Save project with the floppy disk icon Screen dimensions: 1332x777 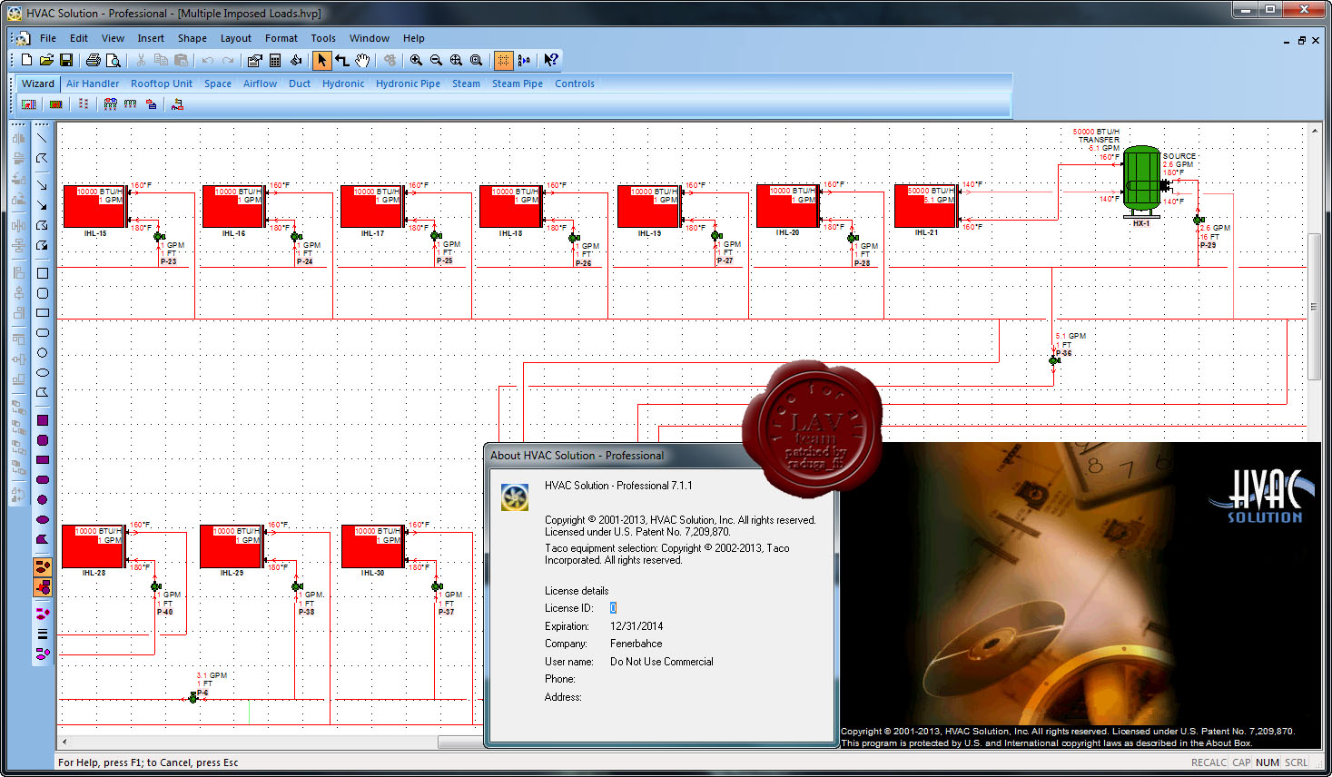pyautogui.click(x=66, y=60)
